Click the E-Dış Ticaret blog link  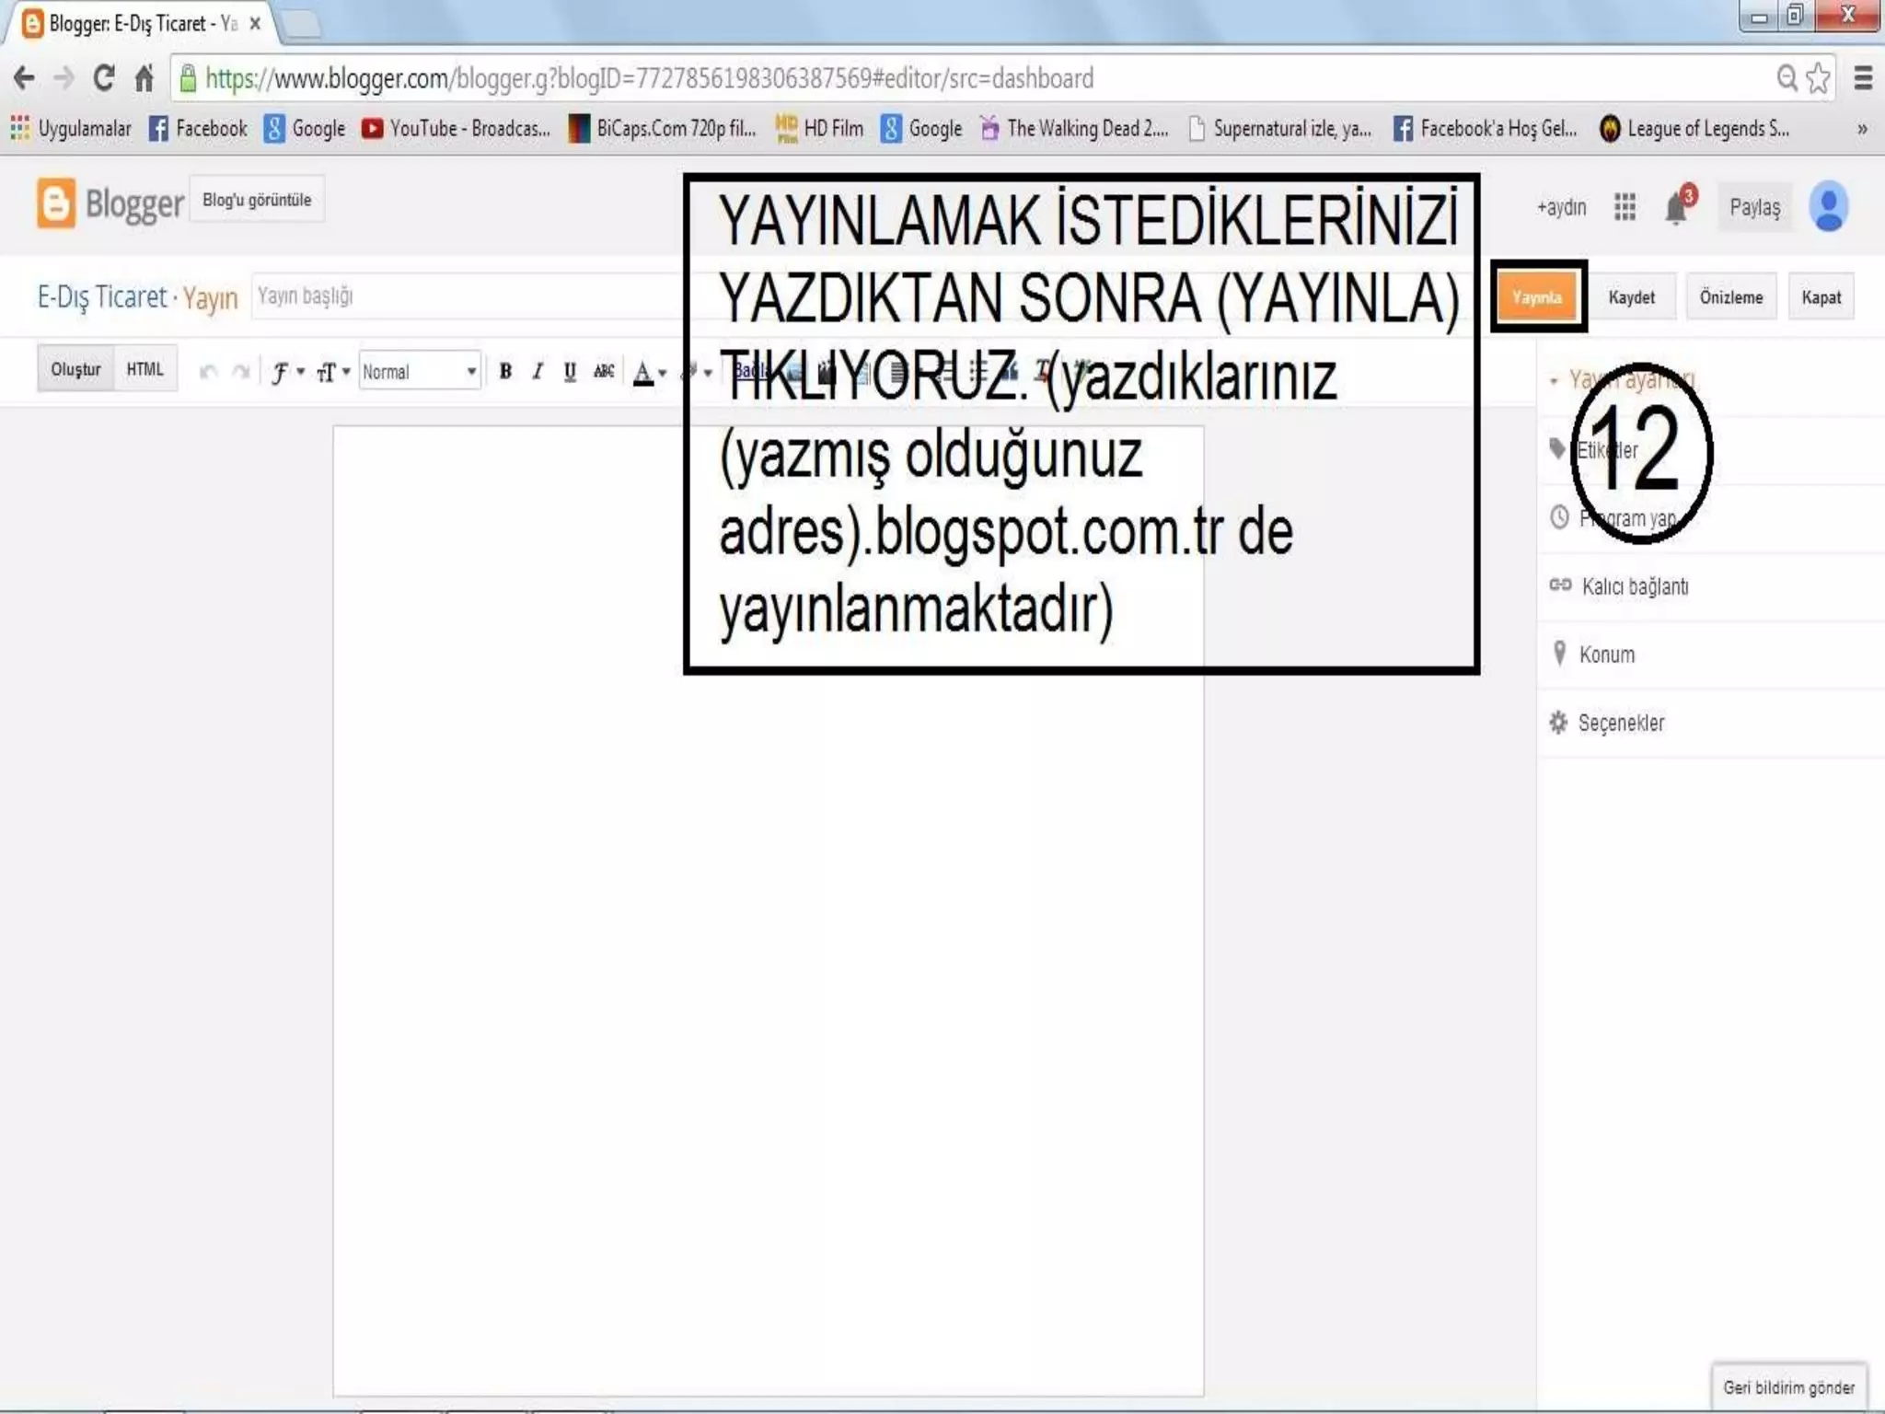102,296
